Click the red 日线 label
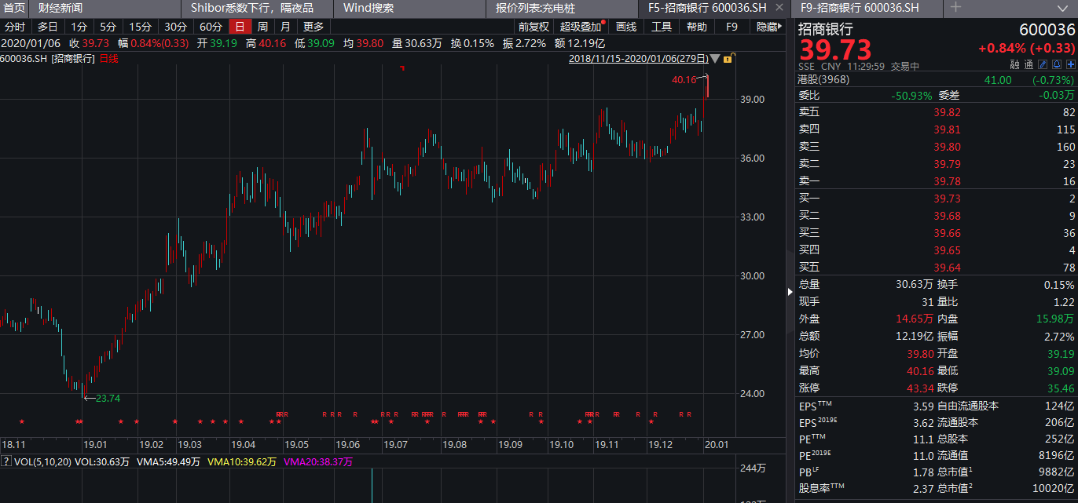The width and height of the screenshot is (1078, 503). pos(109,59)
